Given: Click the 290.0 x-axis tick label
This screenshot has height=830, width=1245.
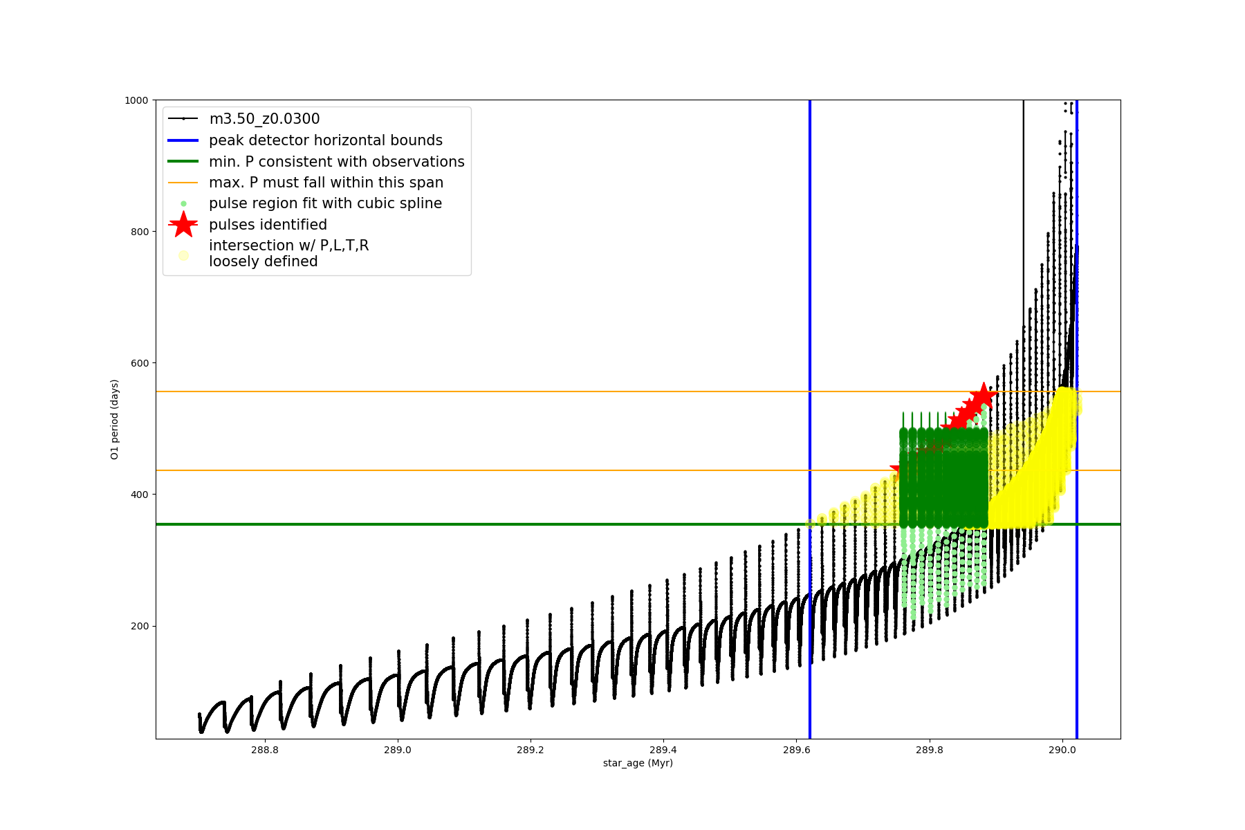Looking at the screenshot, I should [1062, 749].
